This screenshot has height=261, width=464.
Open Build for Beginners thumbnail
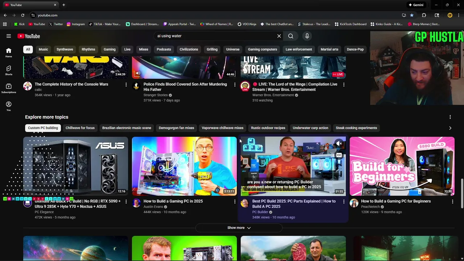point(402,166)
